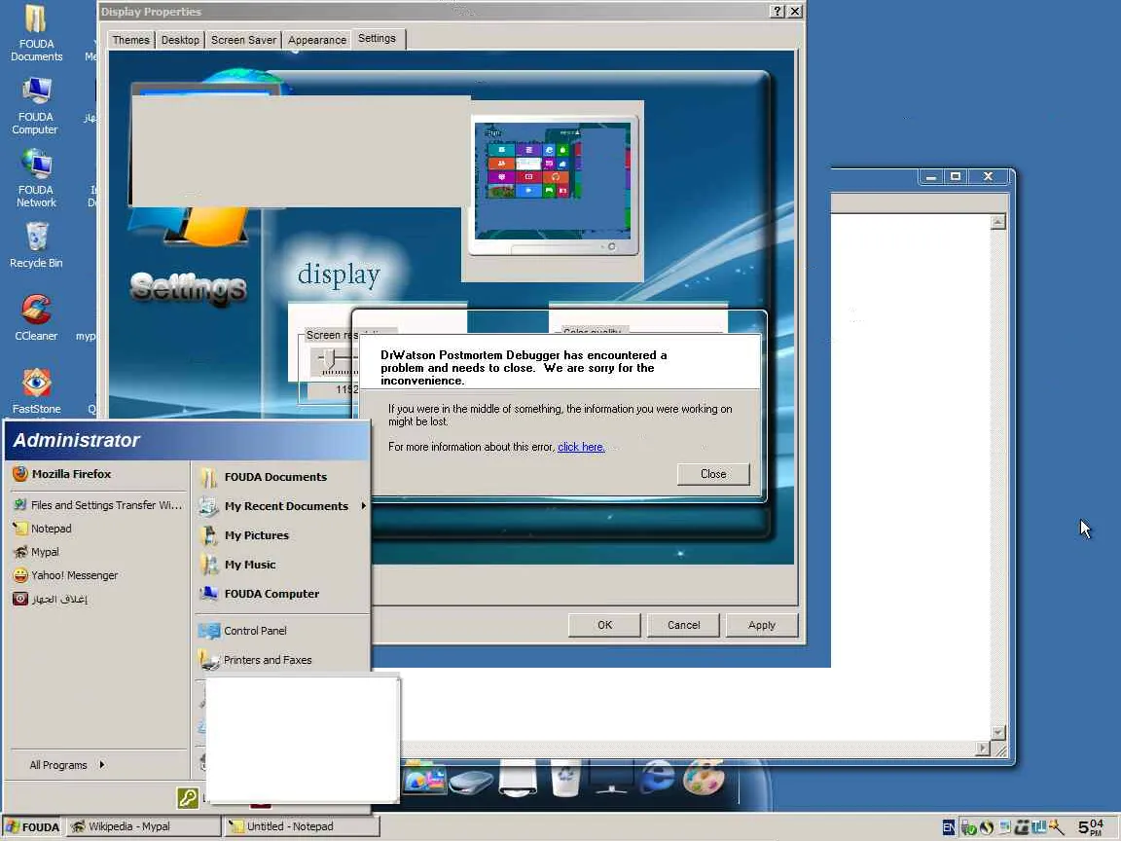Click the black two-eyed face tray icon
Screen dimensions: 1121x841
(1023, 828)
